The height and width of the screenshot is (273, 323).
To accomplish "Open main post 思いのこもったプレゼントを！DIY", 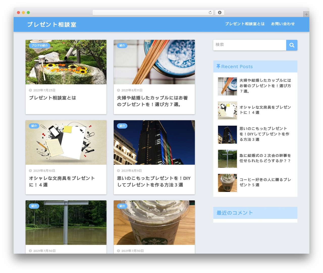I will click(154, 181).
